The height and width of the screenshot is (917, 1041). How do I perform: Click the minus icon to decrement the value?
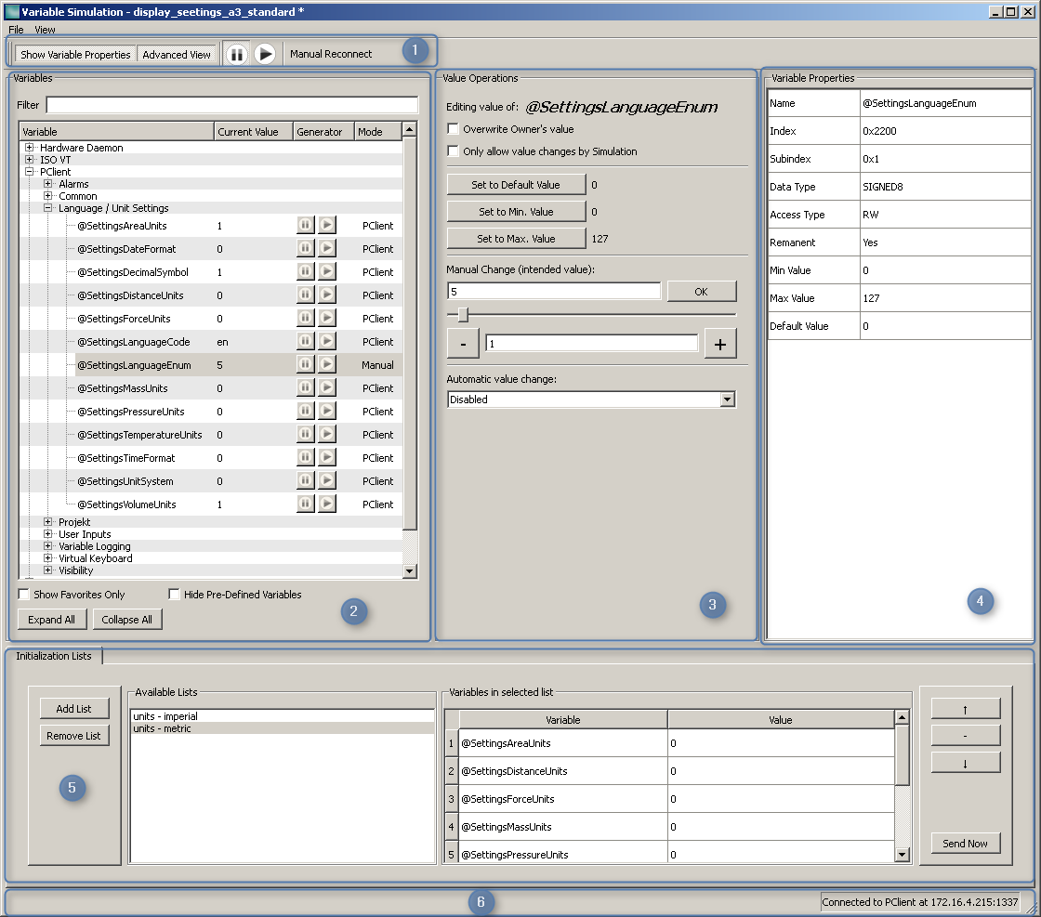point(463,343)
